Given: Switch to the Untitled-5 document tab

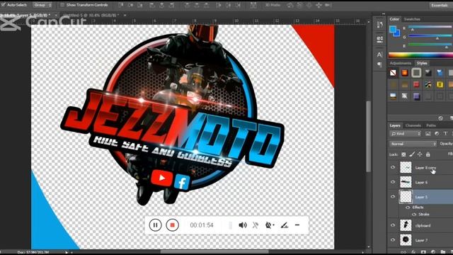Looking at the screenshot, I should pos(91,15).
